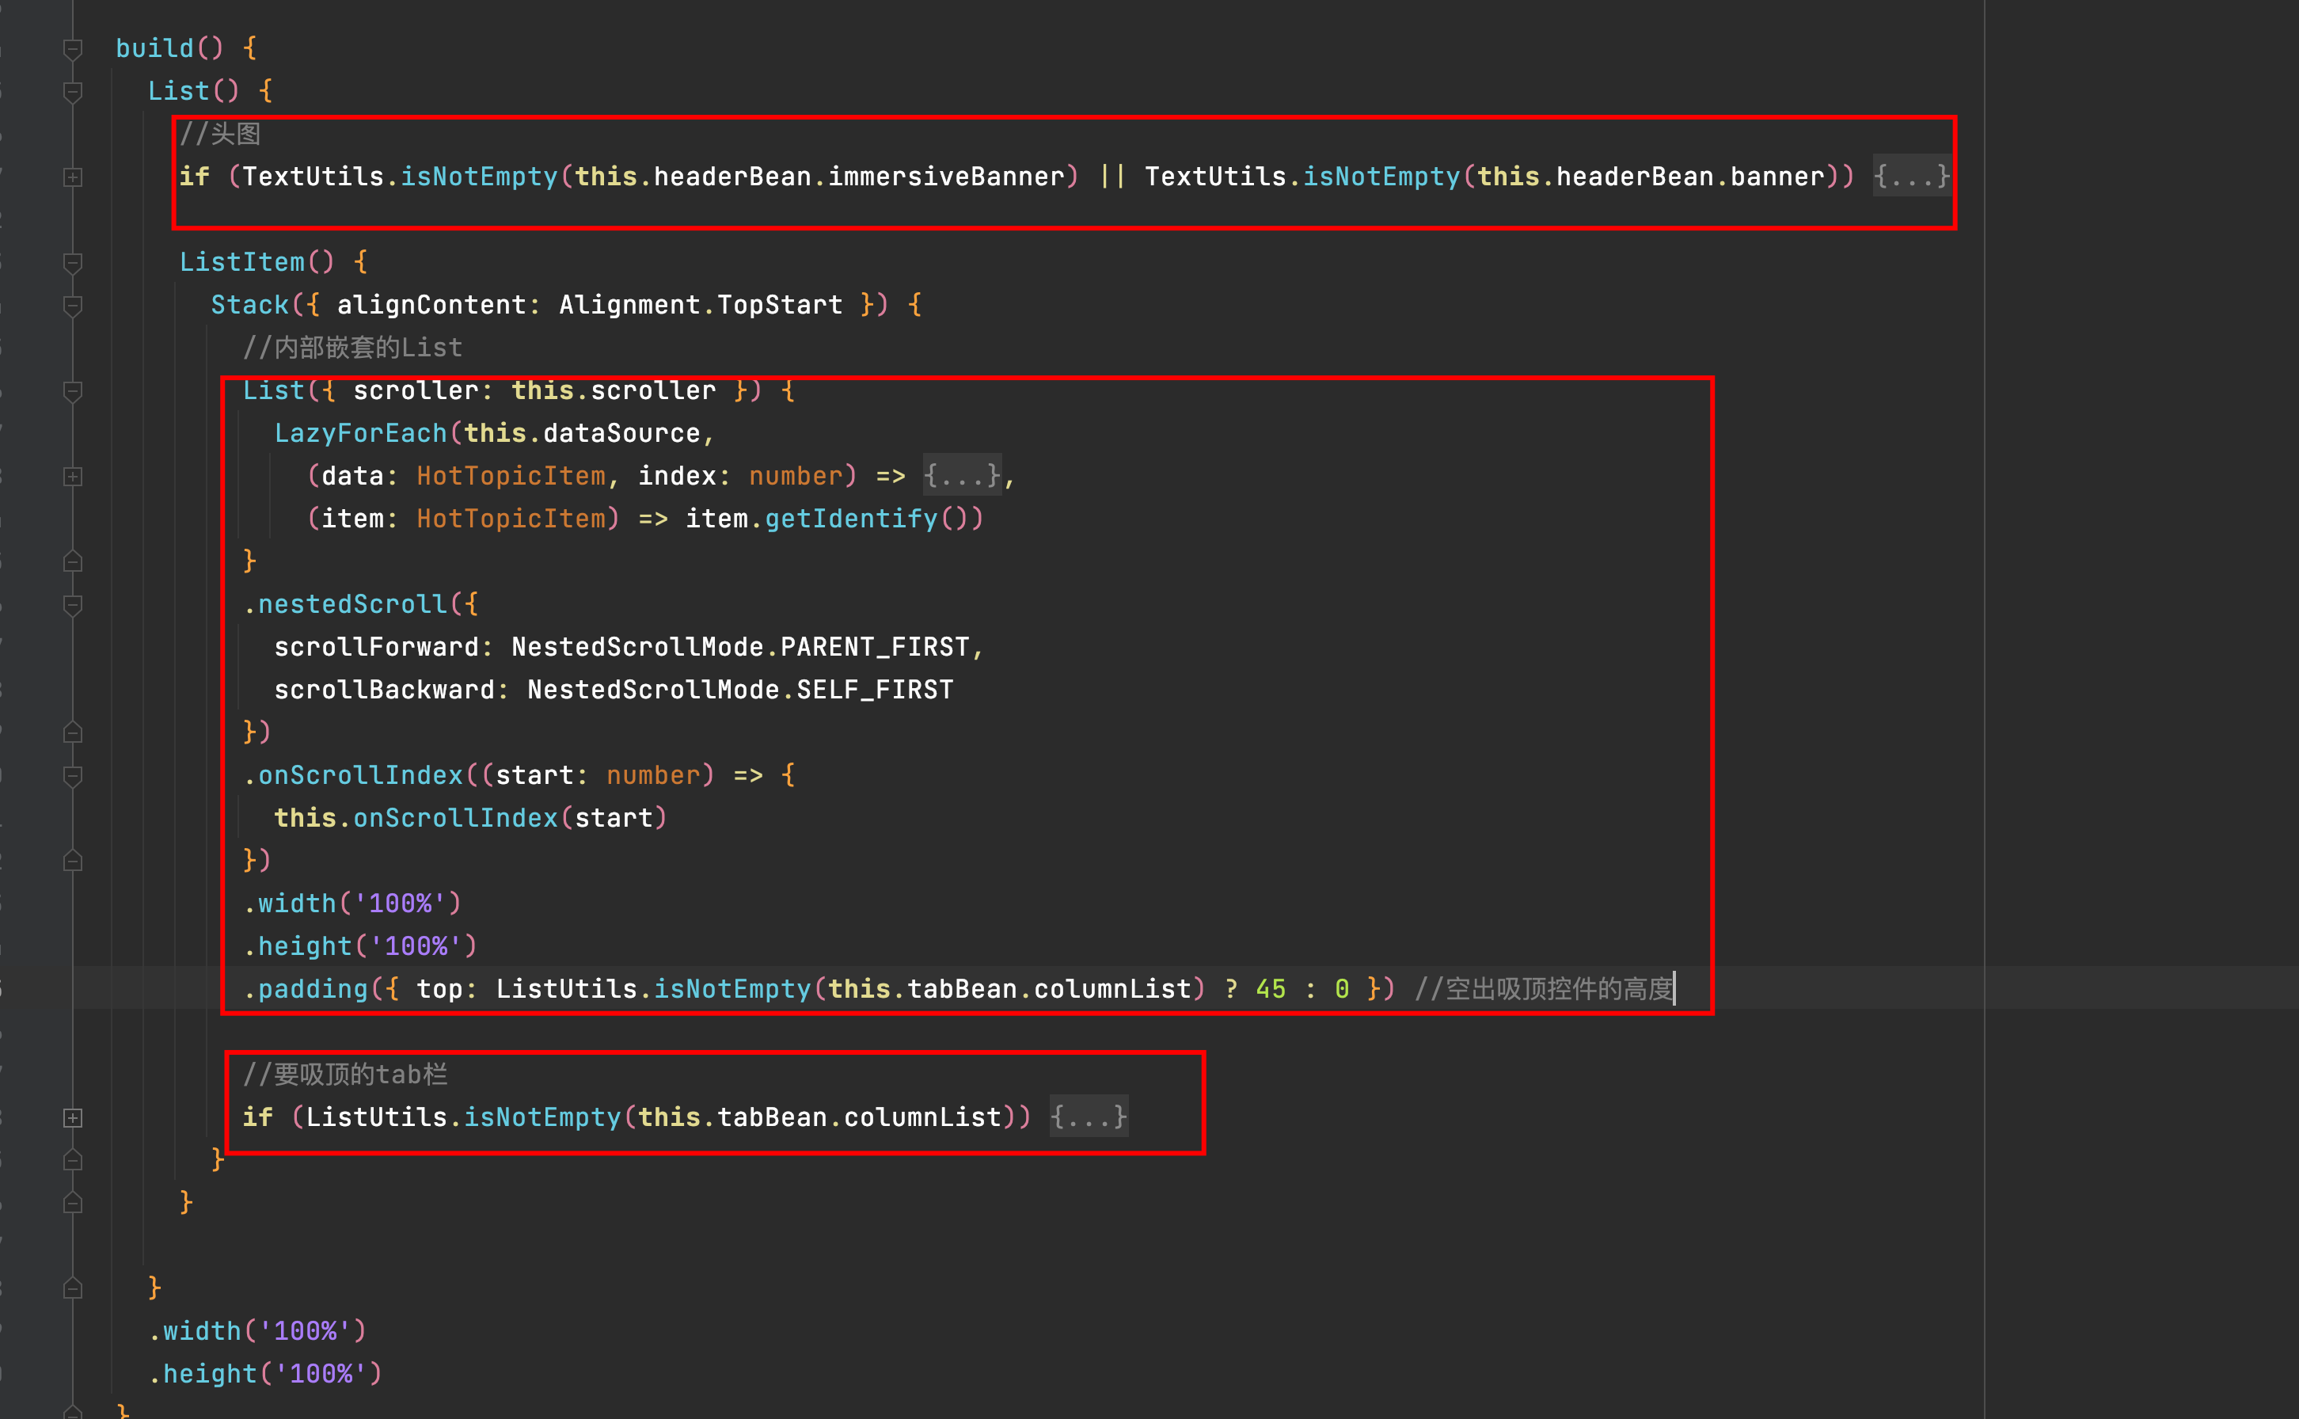Image resolution: width=2299 pixels, height=1419 pixels.
Task: Click 'Alignment.TopStart' value
Action: [x=701, y=305]
